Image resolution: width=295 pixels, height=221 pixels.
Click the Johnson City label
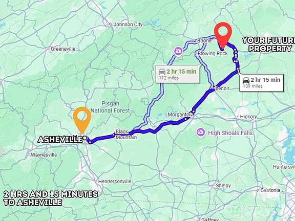[128, 25]
